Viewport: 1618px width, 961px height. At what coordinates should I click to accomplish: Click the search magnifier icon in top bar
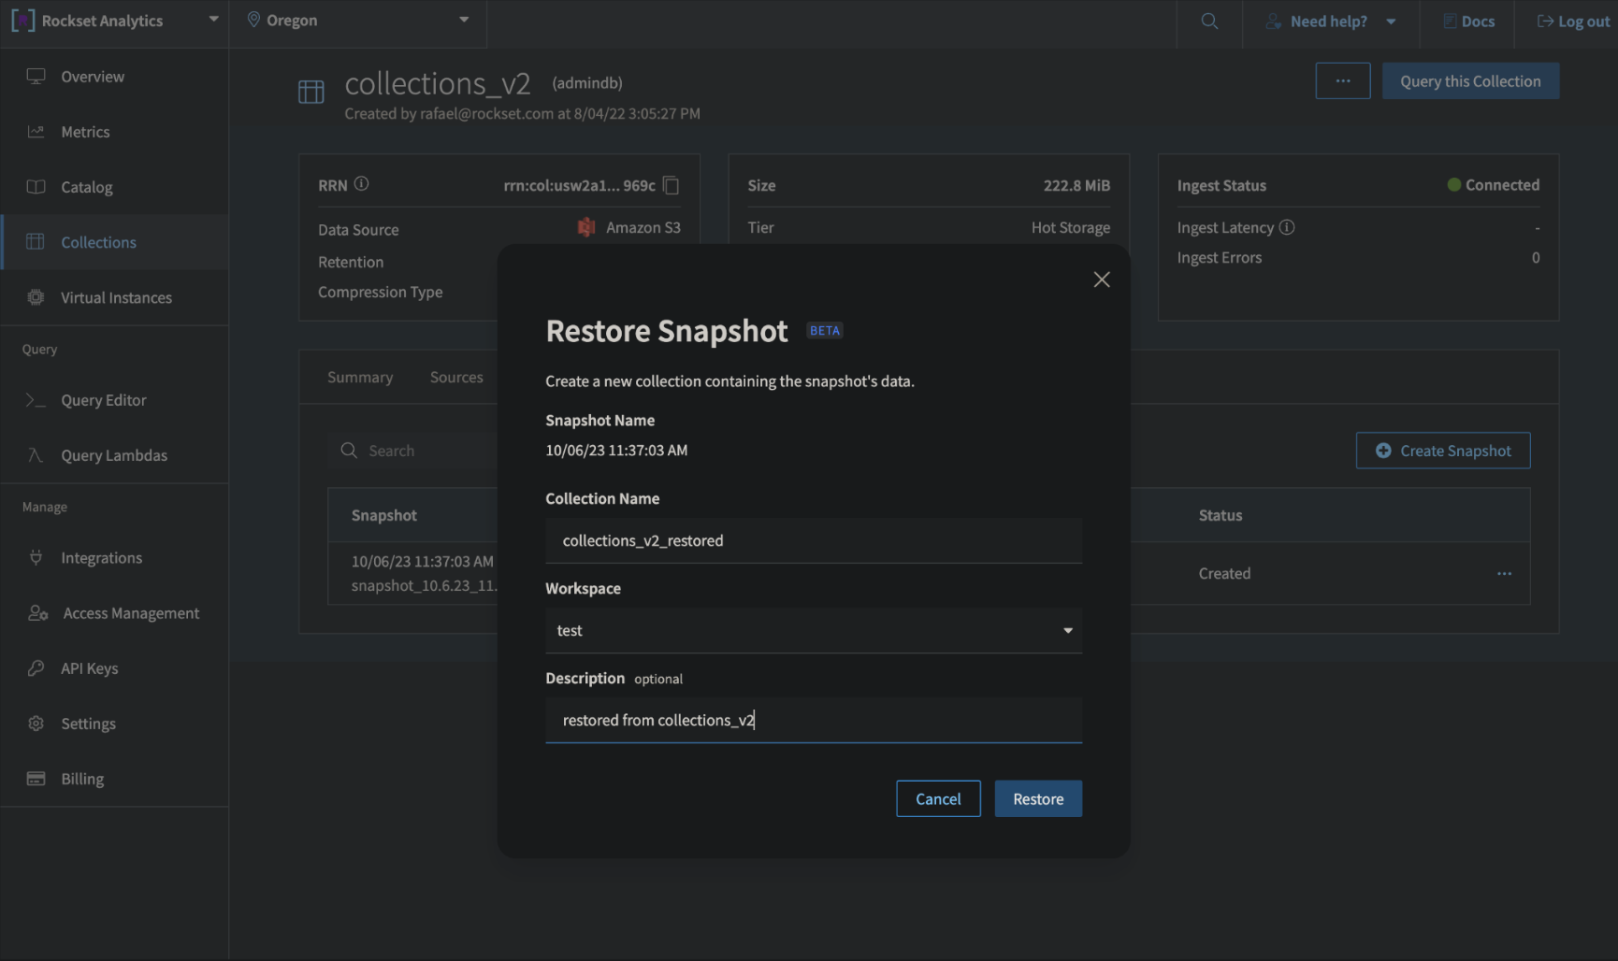pos(1209,21)
